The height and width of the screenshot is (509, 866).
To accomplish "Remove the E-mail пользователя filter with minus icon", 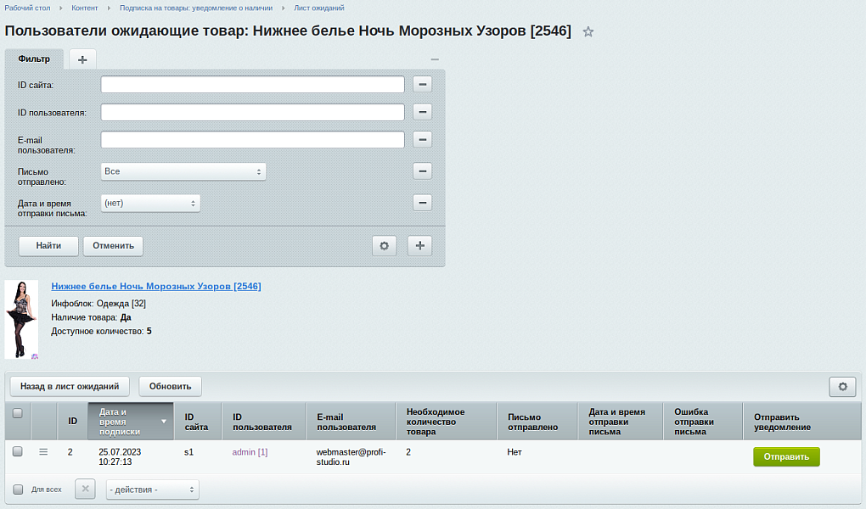I will (422, 138).
